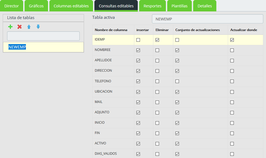Click the Actualizar donde header
This screenshot has width=266, height=158.
click(244, 30)
